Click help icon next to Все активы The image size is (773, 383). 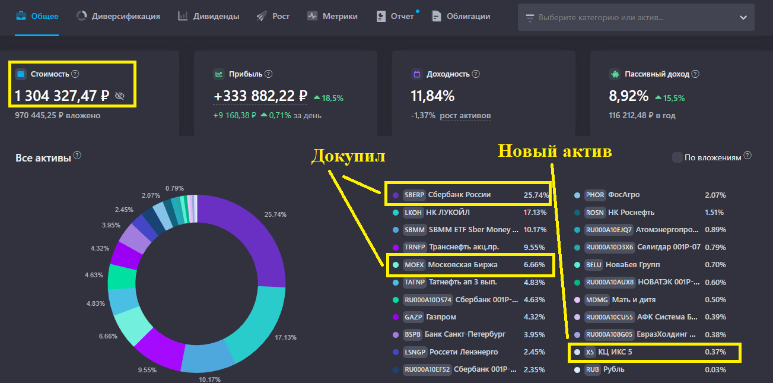coord(77,156)
